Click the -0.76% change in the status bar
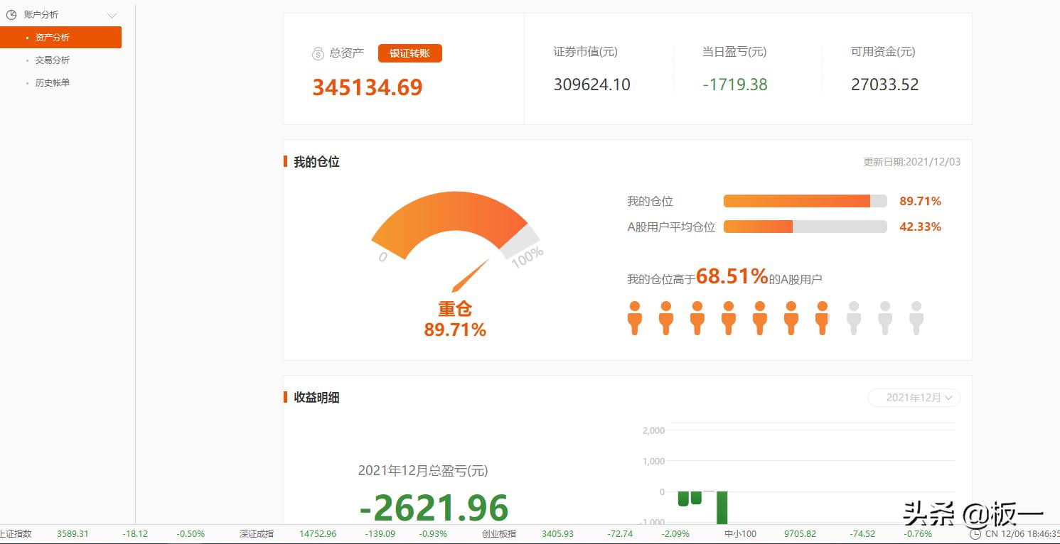 (x=918, y=534)
